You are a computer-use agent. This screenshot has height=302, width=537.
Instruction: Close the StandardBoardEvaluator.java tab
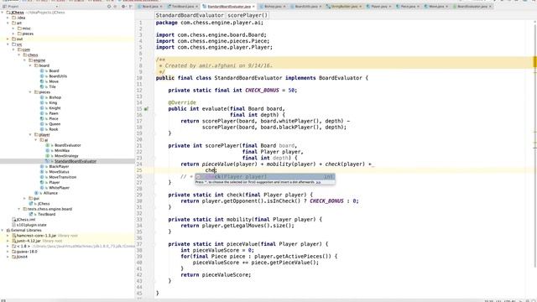pyautogui.click(x=253, y=7)
